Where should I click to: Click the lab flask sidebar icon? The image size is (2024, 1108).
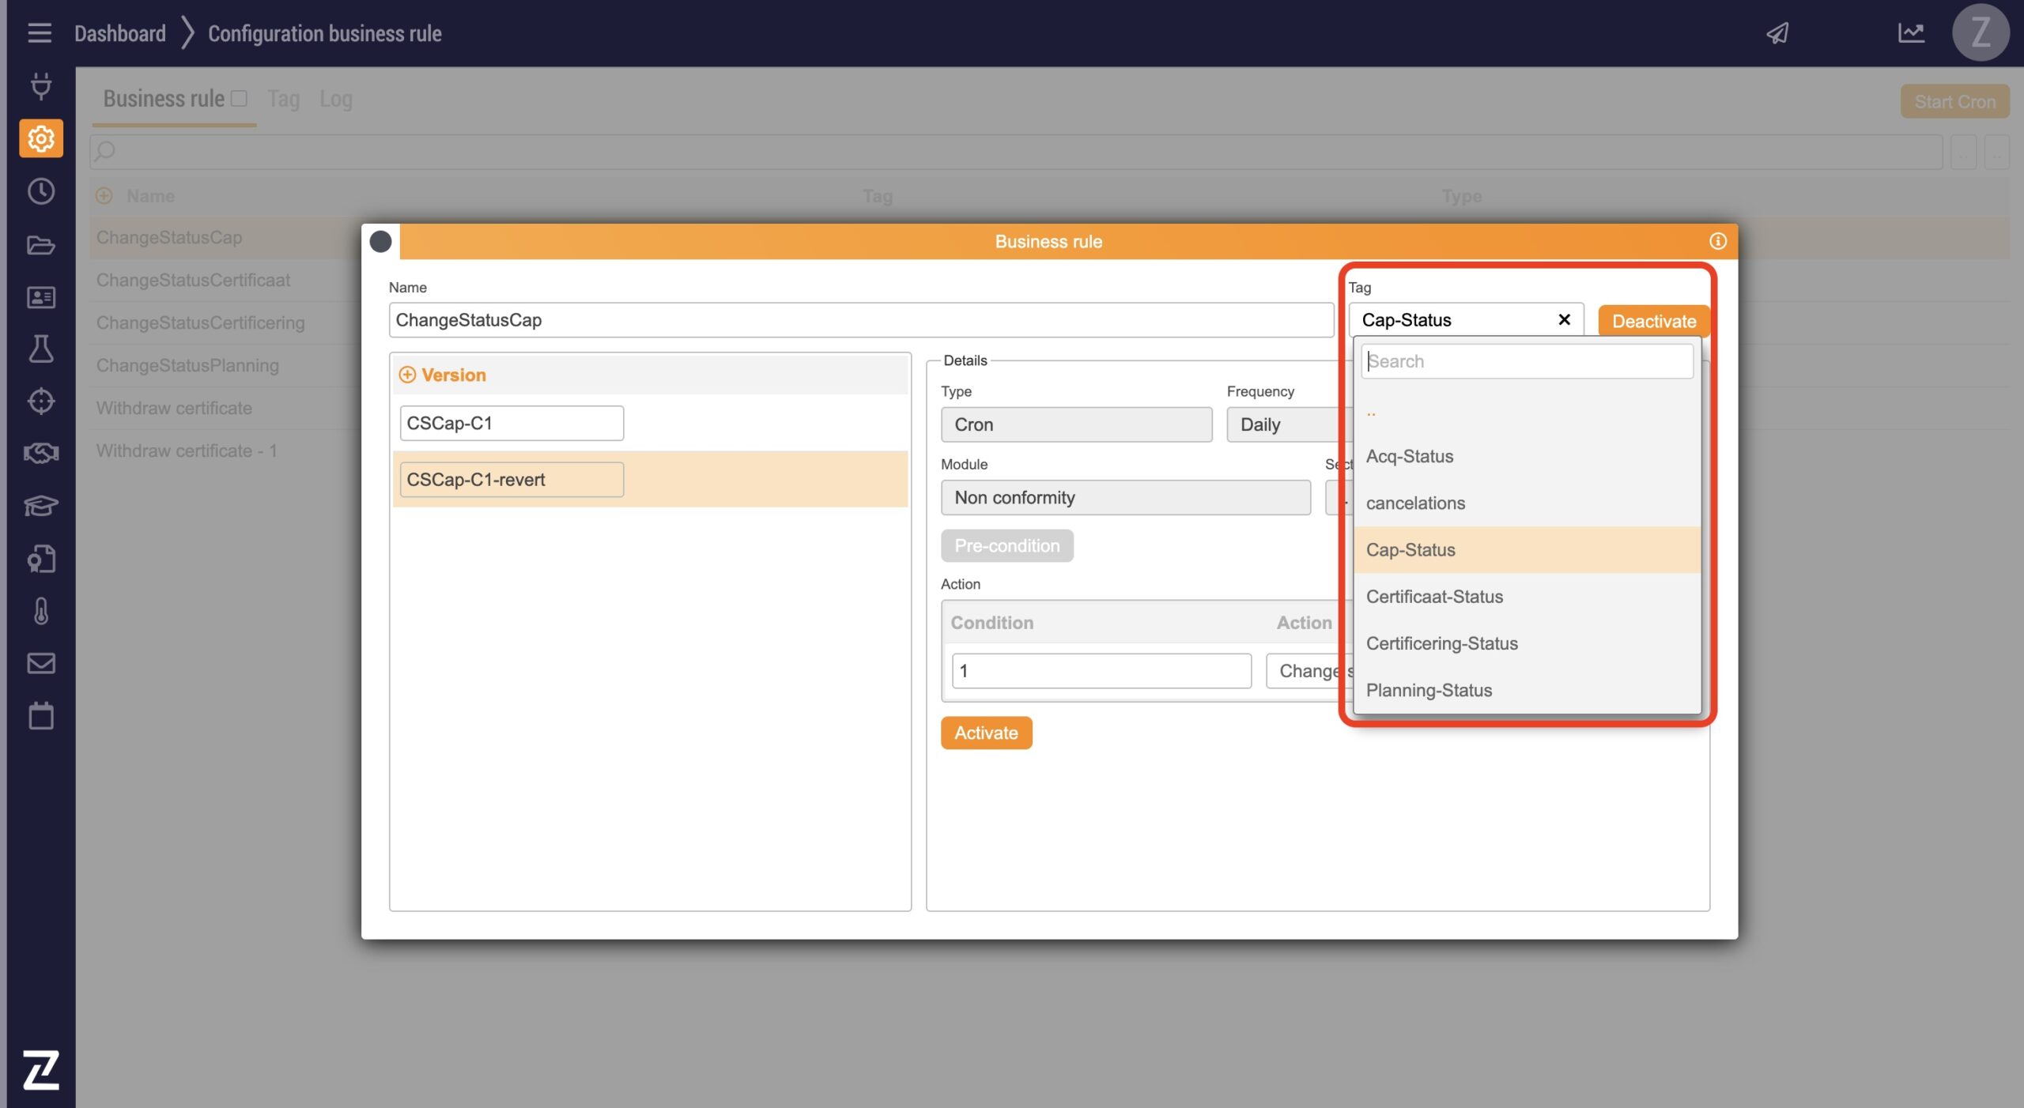pyautogui.click(x=41, y=349)
